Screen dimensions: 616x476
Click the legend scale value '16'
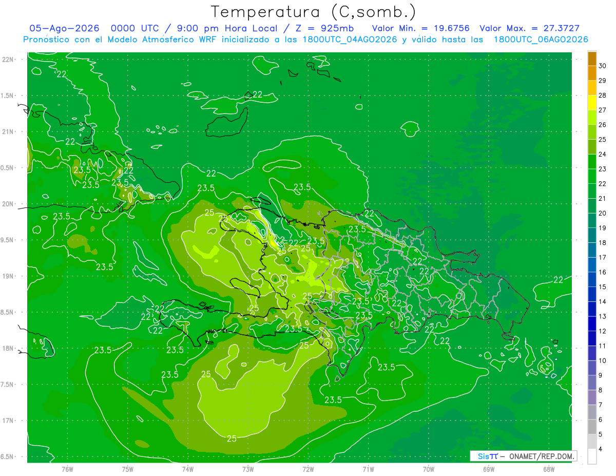pos(602,272)
